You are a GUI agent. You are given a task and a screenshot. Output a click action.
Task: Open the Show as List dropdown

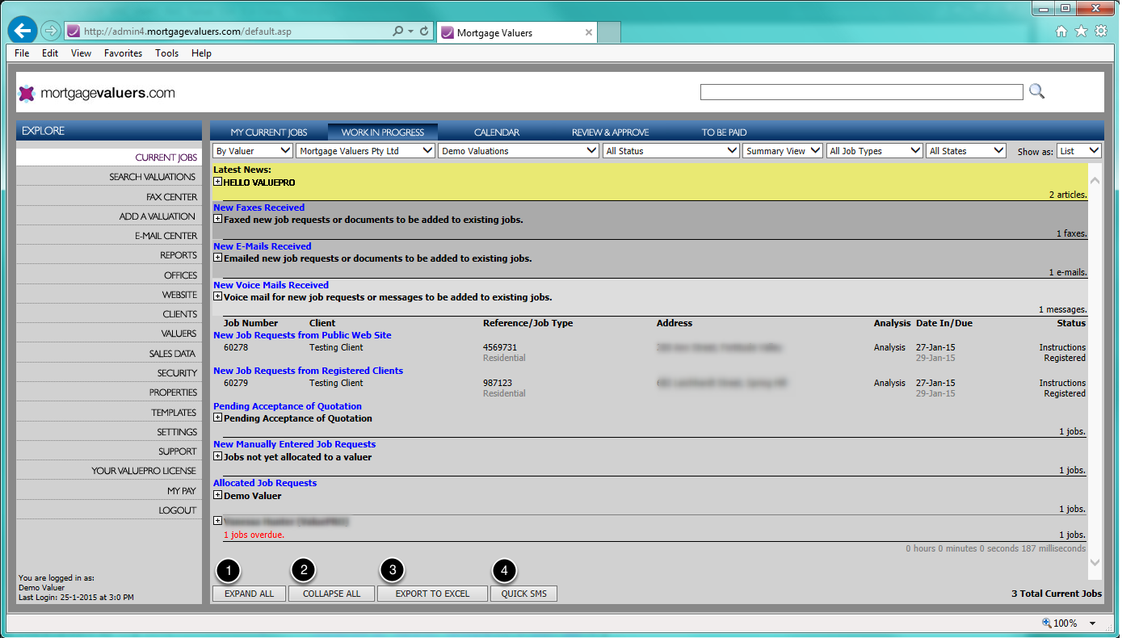click(x=1079, y=151)
